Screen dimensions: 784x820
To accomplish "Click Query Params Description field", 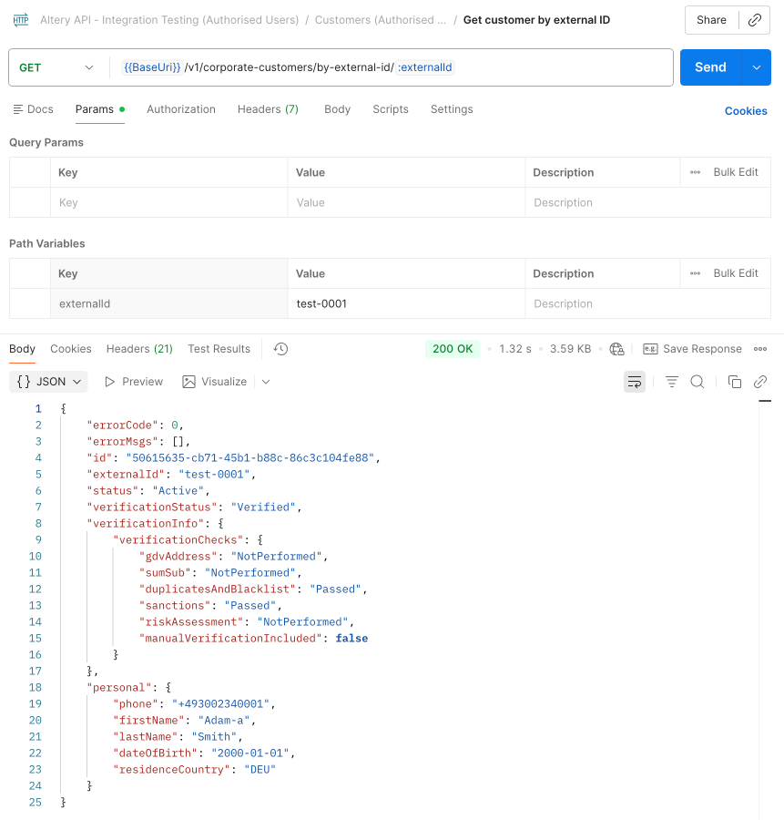I will point(647,202).
